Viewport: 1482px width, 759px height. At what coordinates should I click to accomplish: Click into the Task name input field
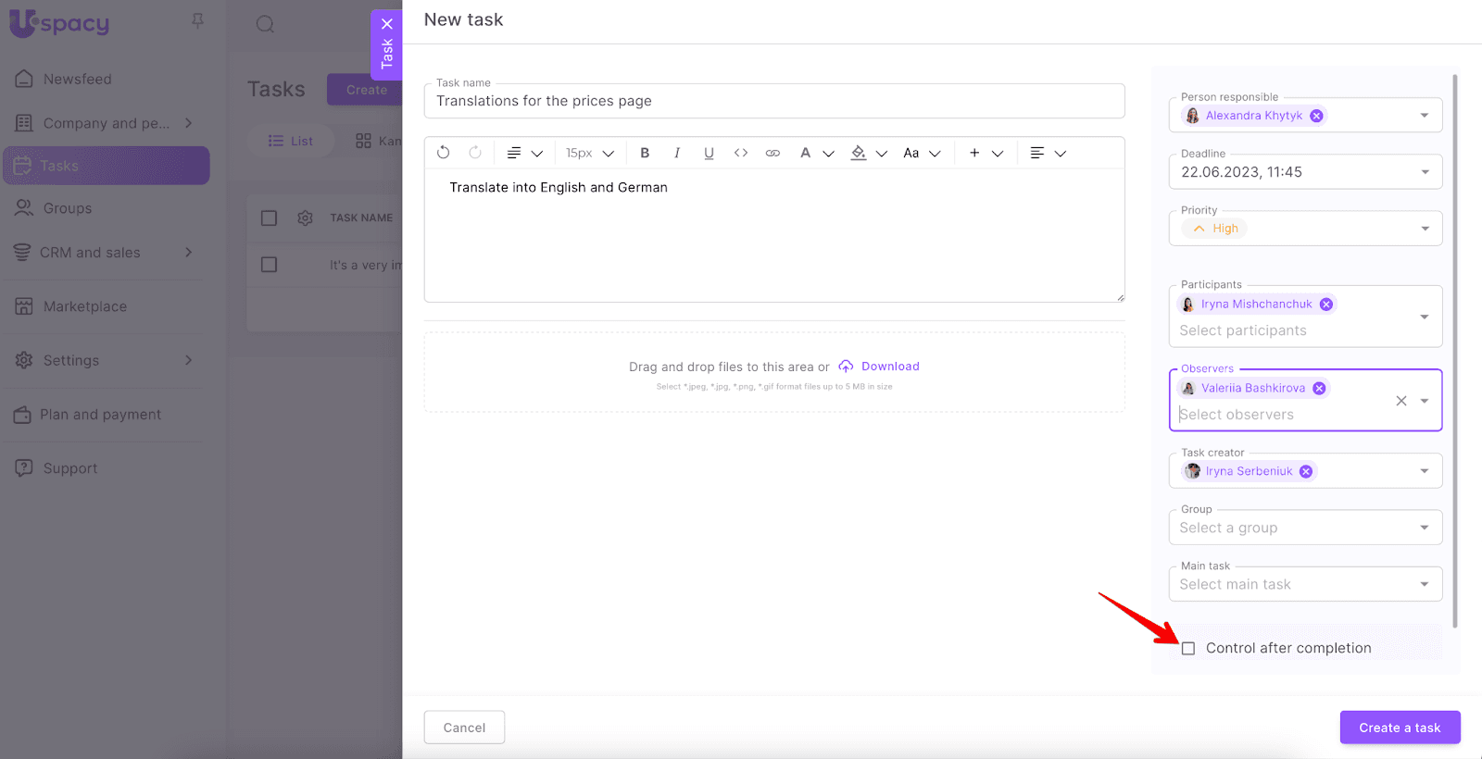[x=773, y=101]
